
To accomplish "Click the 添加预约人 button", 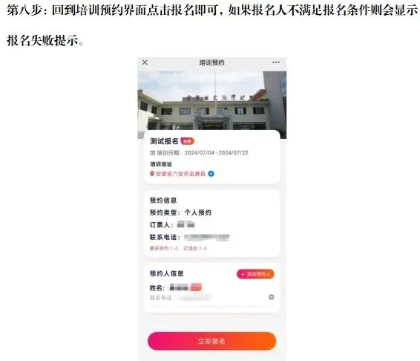I will (x=255, y=274).
